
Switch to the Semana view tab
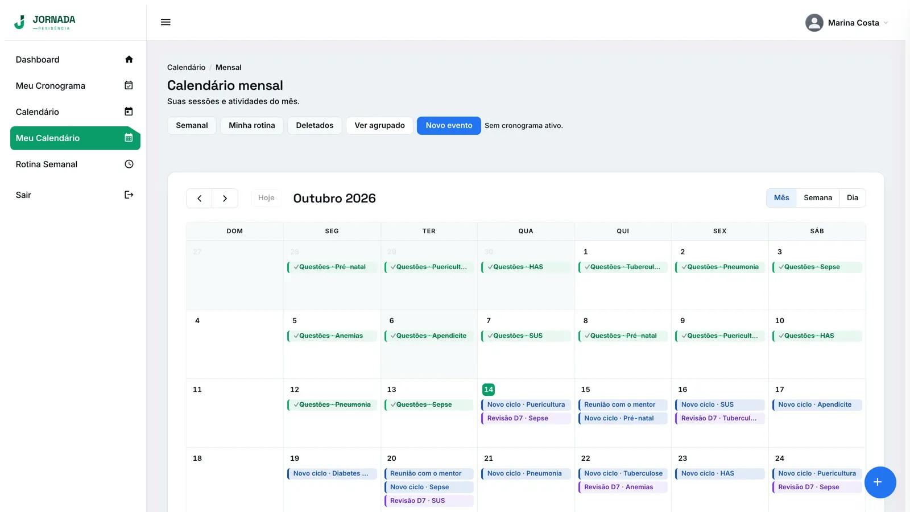[x=818, y=198]
